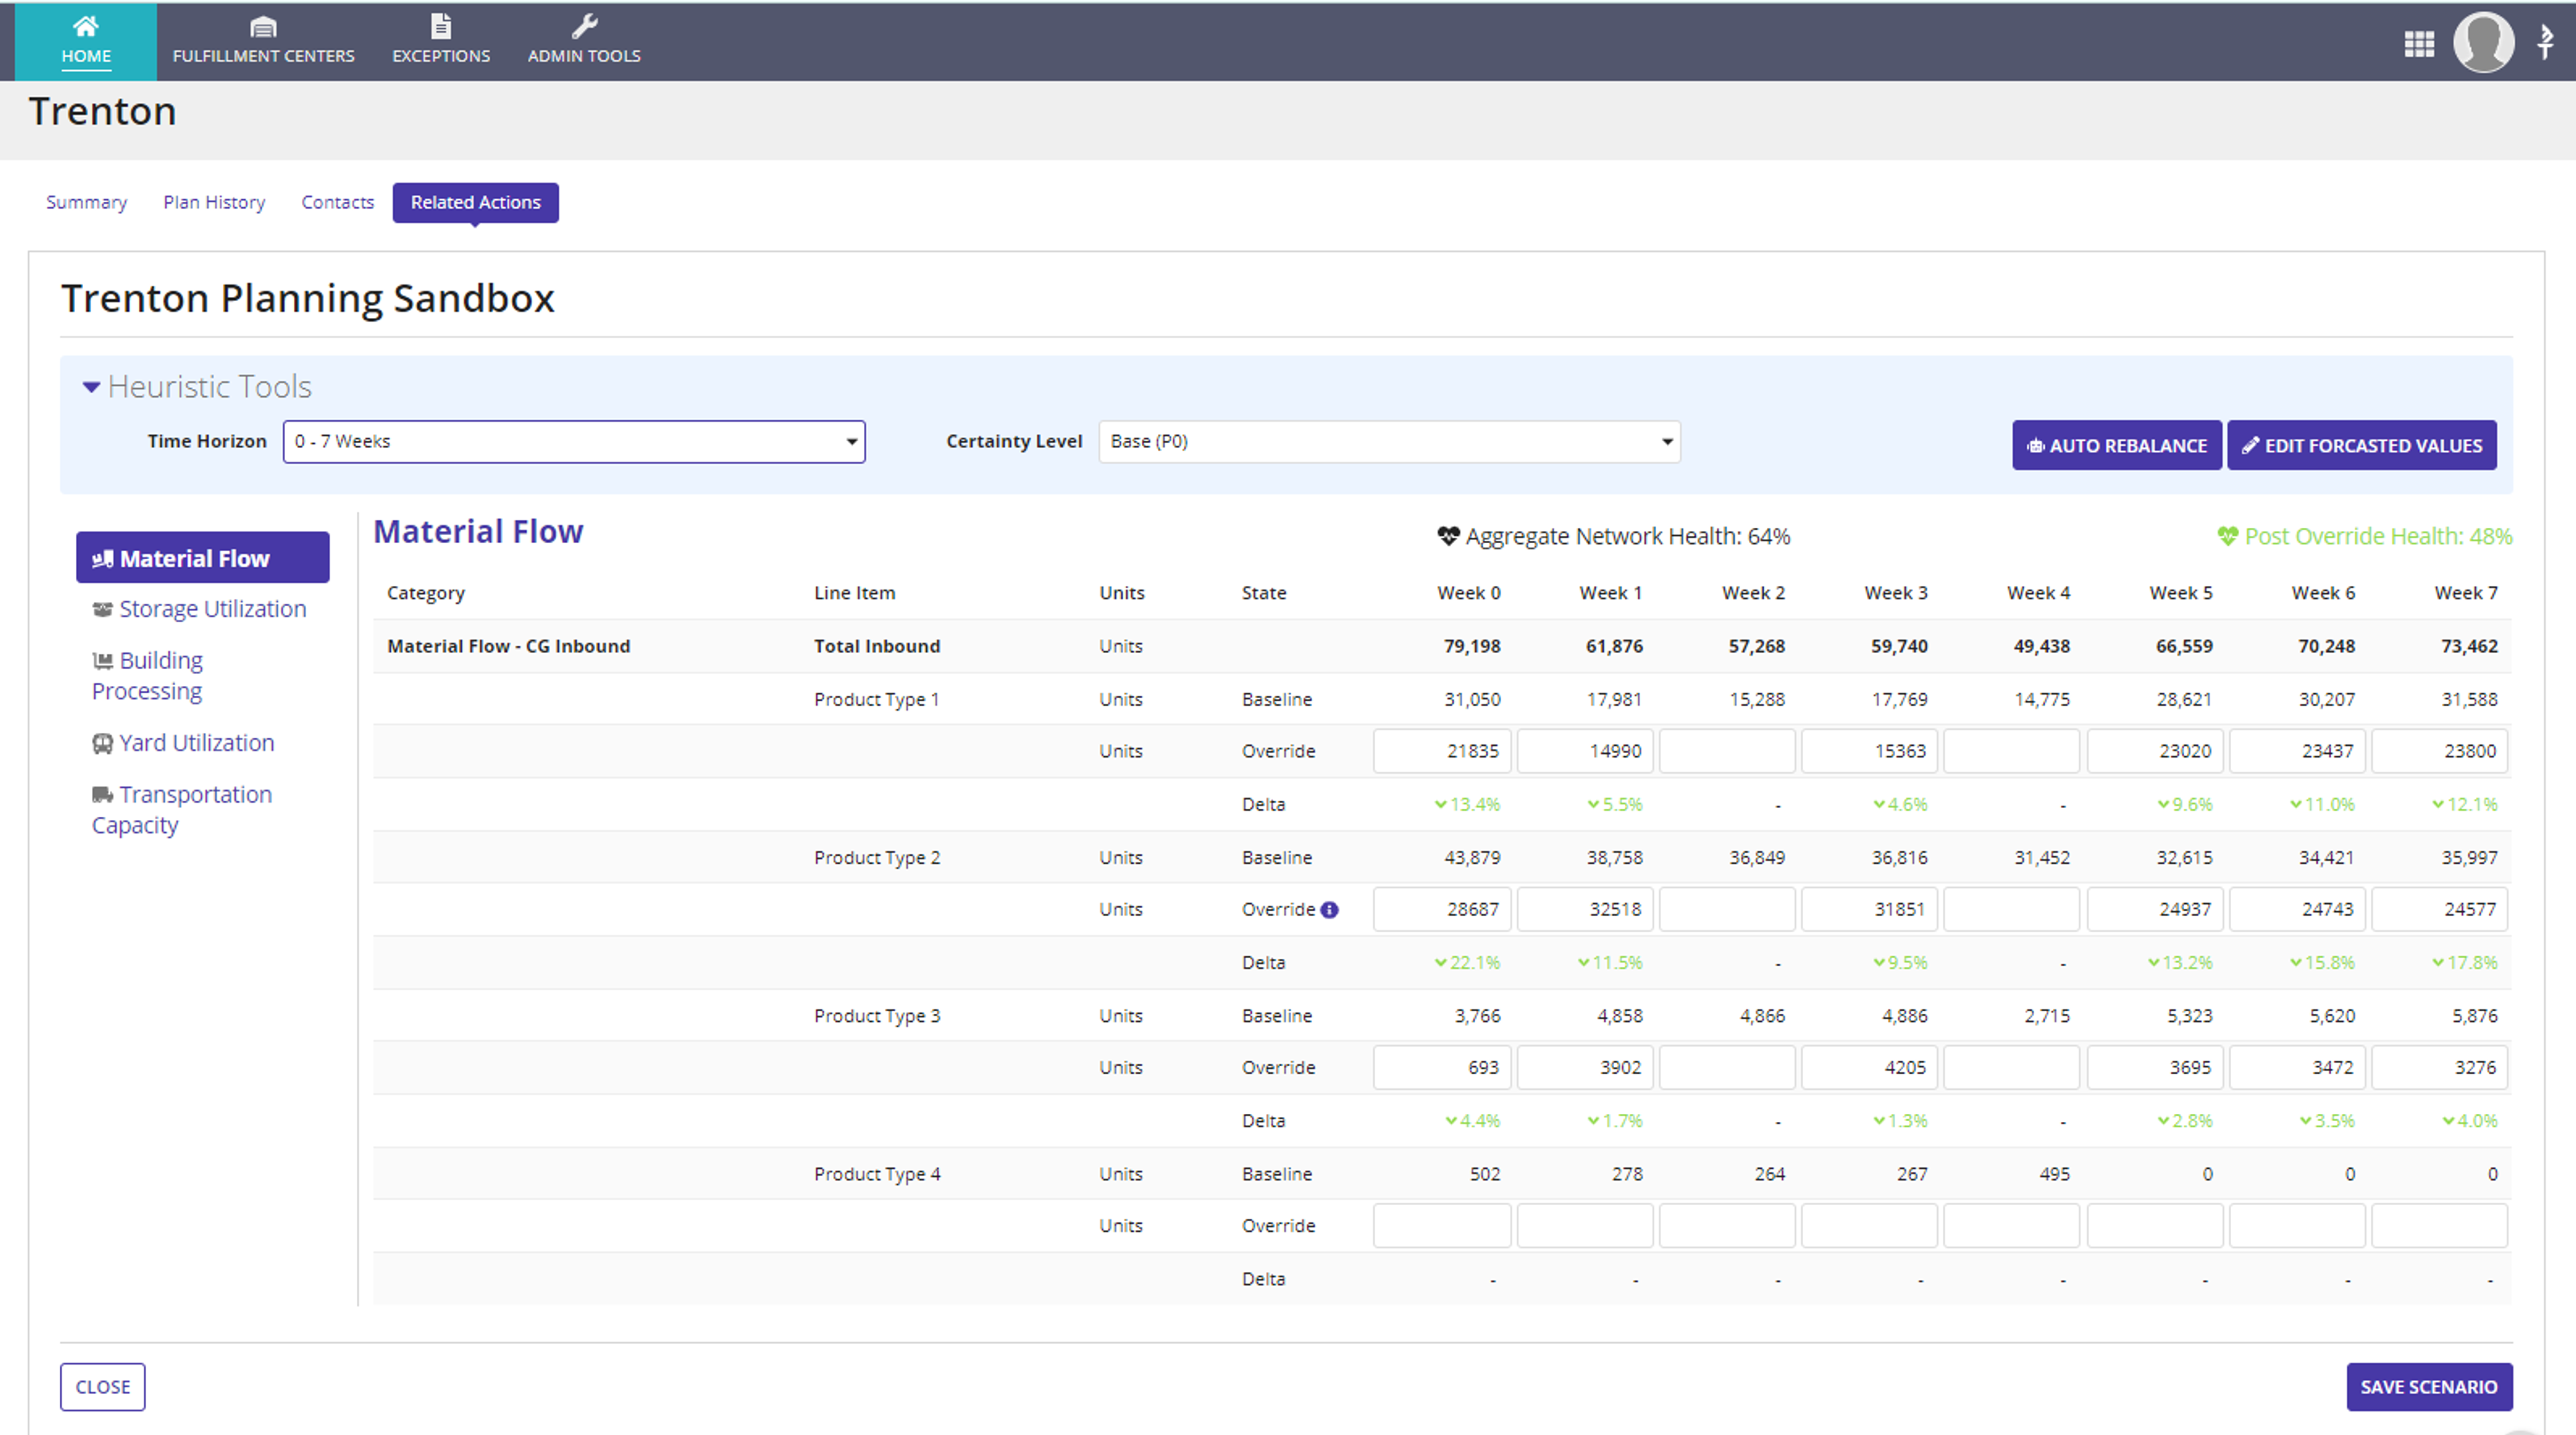Switch to the Summary tab
This screenshot has width=2576, height=1435.
pos(86,202)
